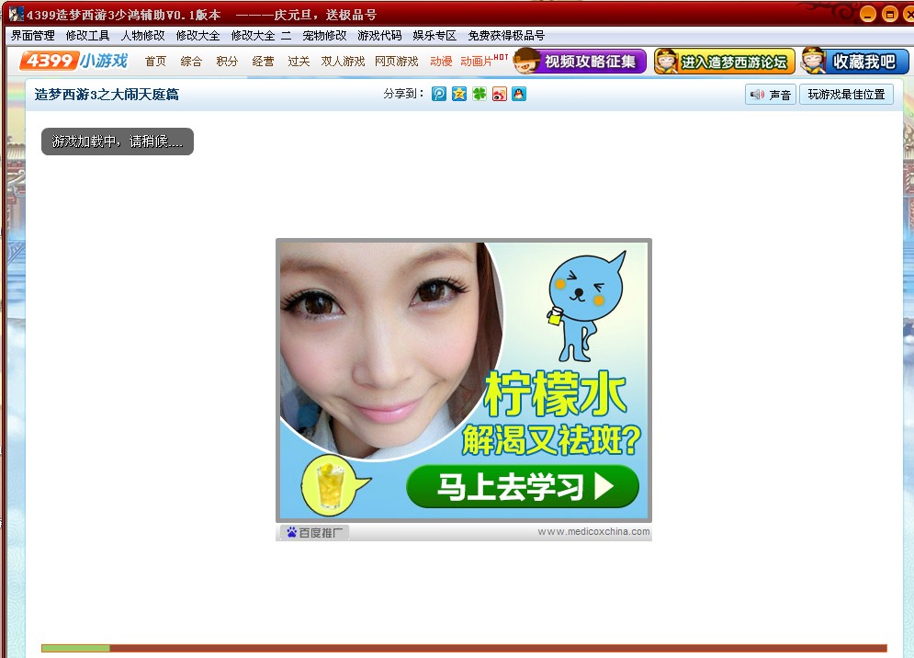Click the lemonade glass bubble in the ad

coord(335,486)
